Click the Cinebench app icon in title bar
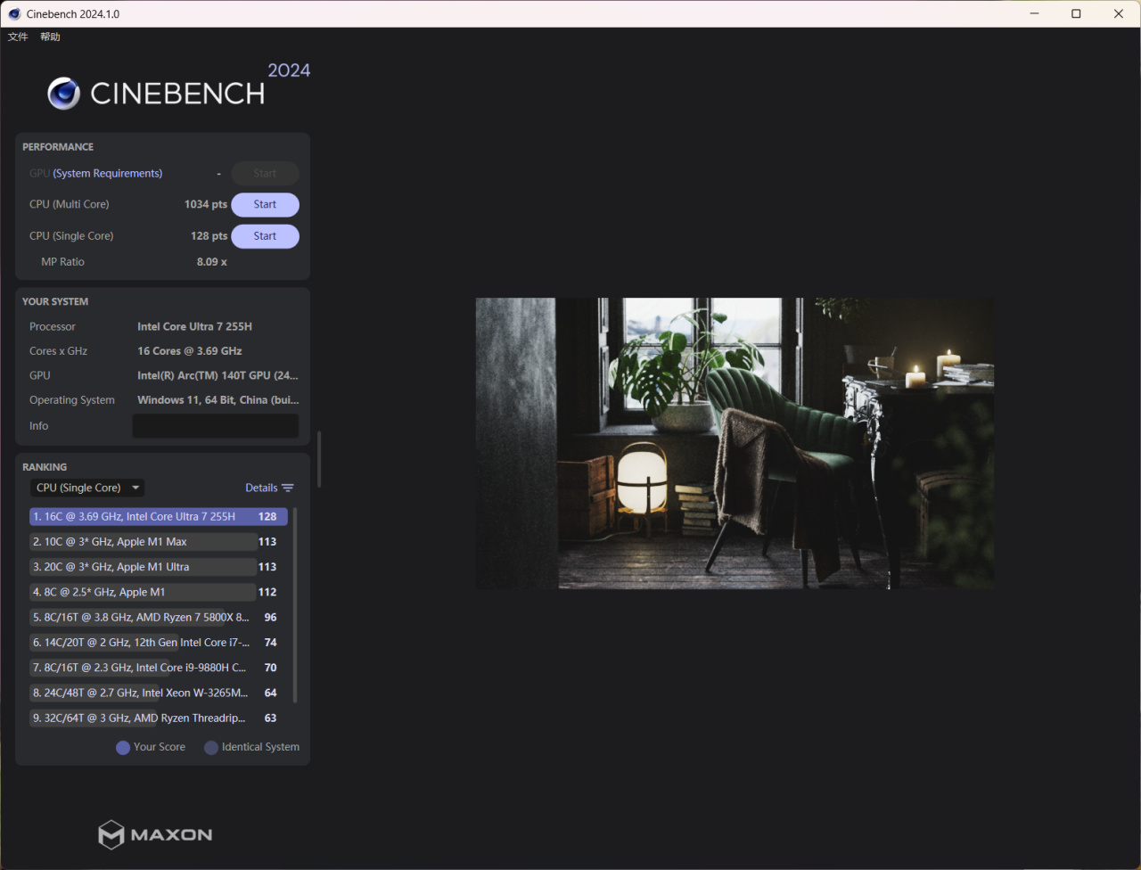Viewport: 1141px width, 870px height. pos(14,14)
